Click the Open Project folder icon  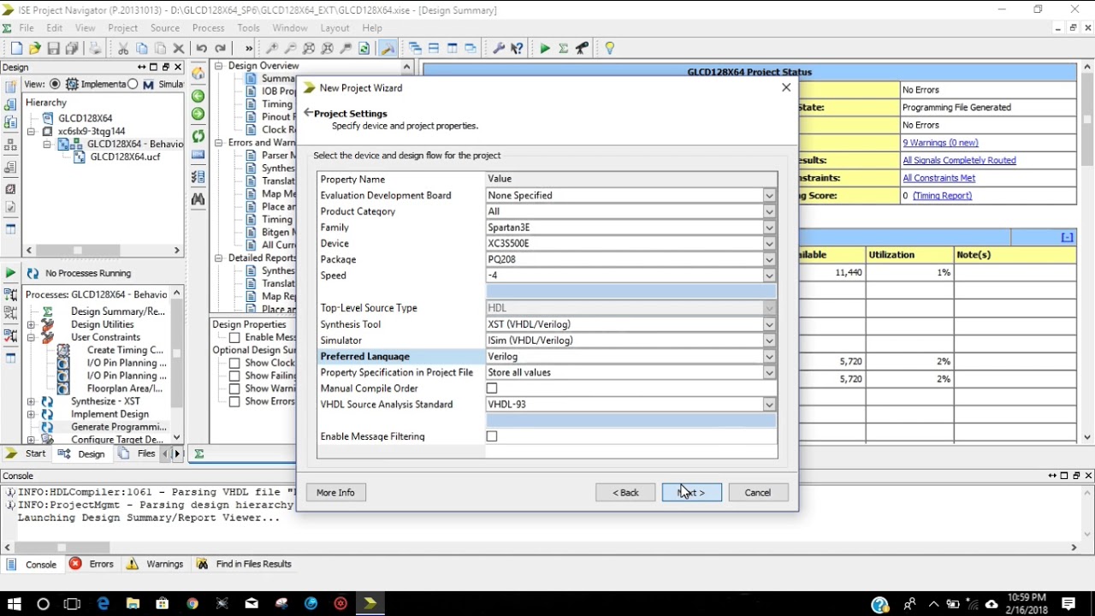[34, 49]
